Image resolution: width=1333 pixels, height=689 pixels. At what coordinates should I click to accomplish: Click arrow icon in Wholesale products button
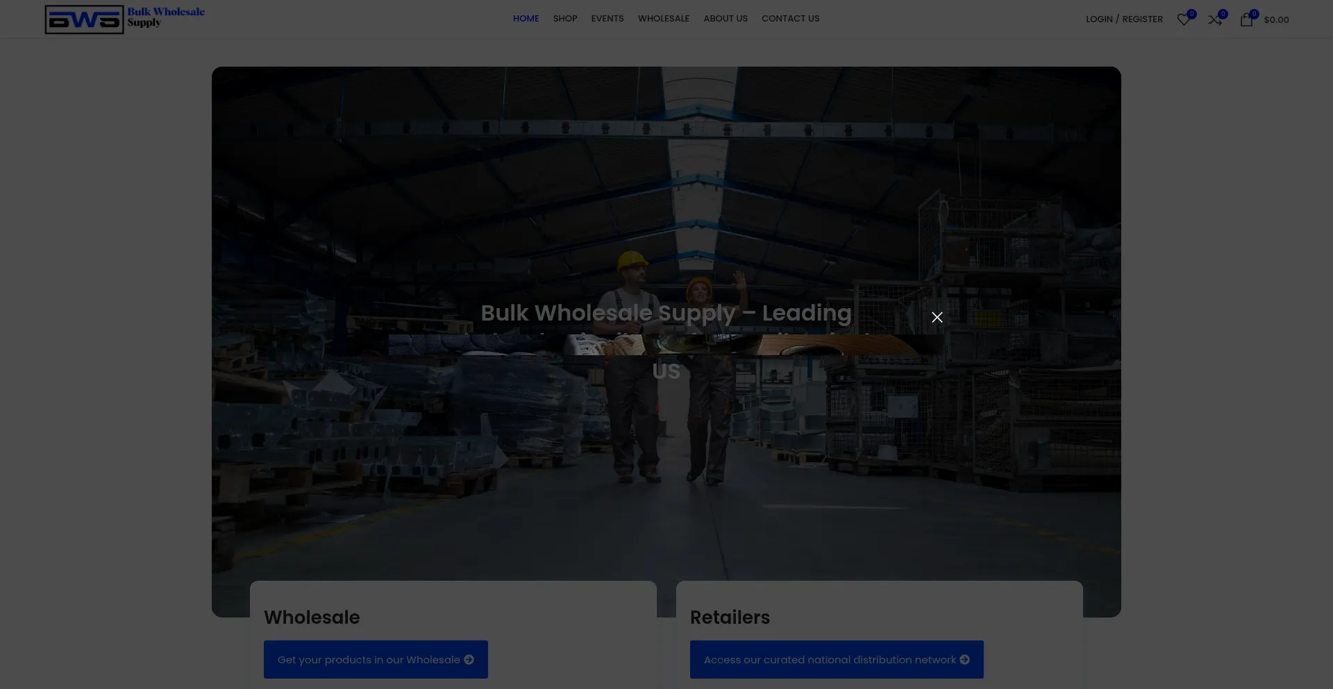(469, 660)
